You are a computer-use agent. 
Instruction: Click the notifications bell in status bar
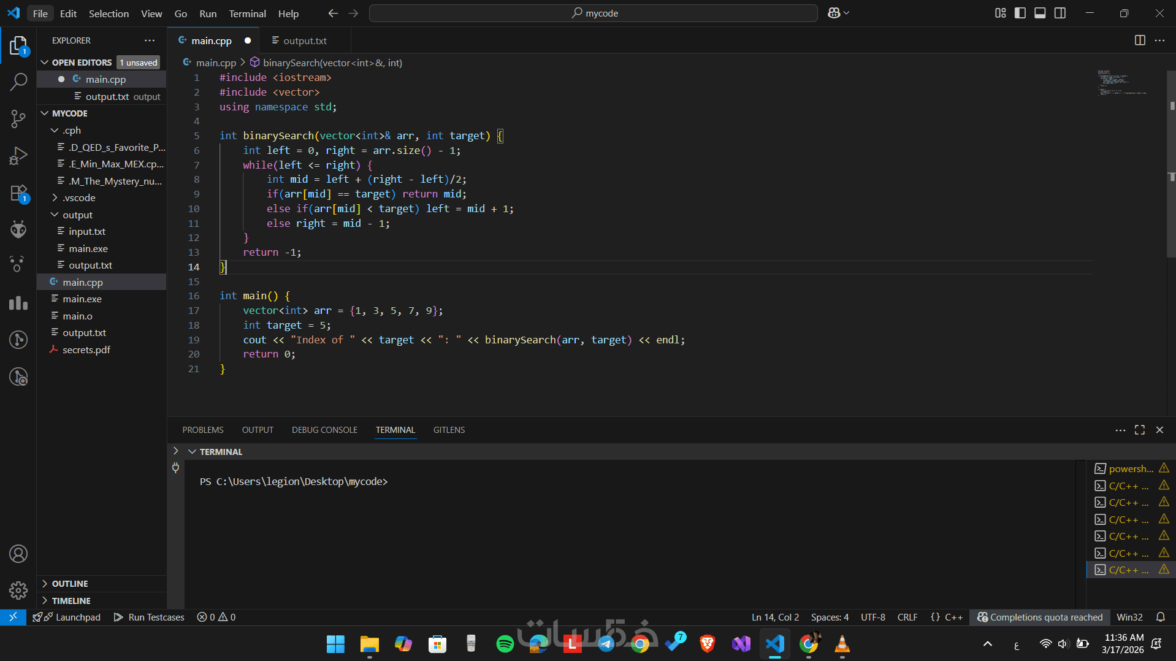point(1160,617)
